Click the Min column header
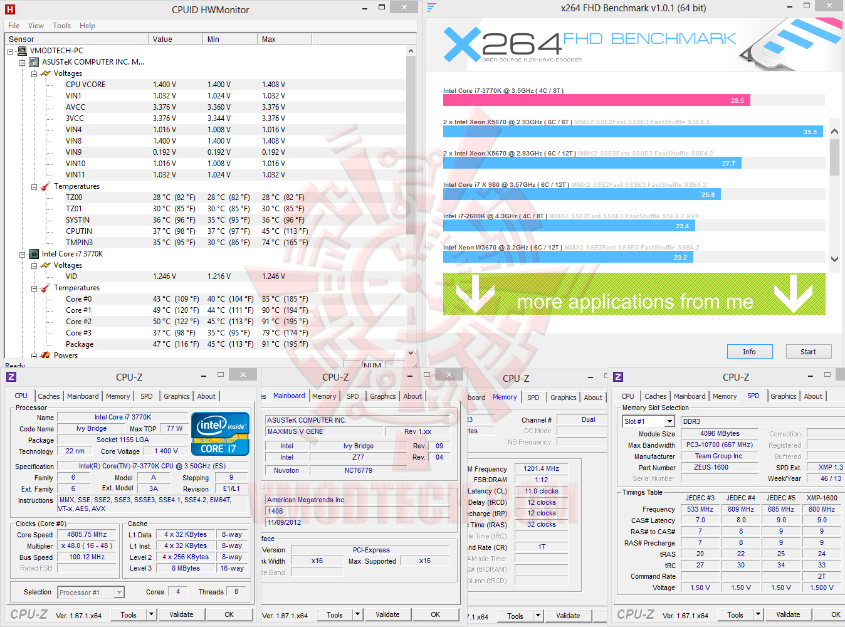Image resolution: width=845 pixels, height=627 pixels. click(x=230, y=39)
